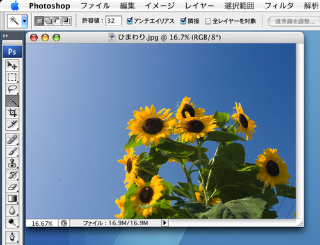This screenshot has height=245, width=320.
Task: Open status bar info options arrow
Action: click(x=164, y=223)
